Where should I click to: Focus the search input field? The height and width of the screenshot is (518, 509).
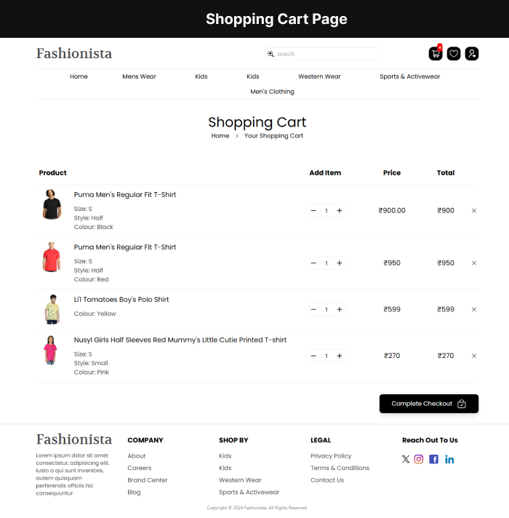click(327, 54)
